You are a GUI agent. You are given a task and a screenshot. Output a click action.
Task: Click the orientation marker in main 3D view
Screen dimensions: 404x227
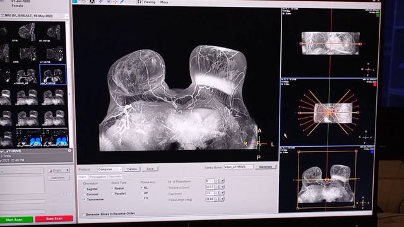point(259,144)
